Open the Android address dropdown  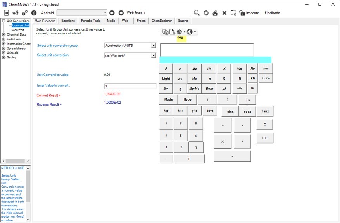[x=105, y=13]
